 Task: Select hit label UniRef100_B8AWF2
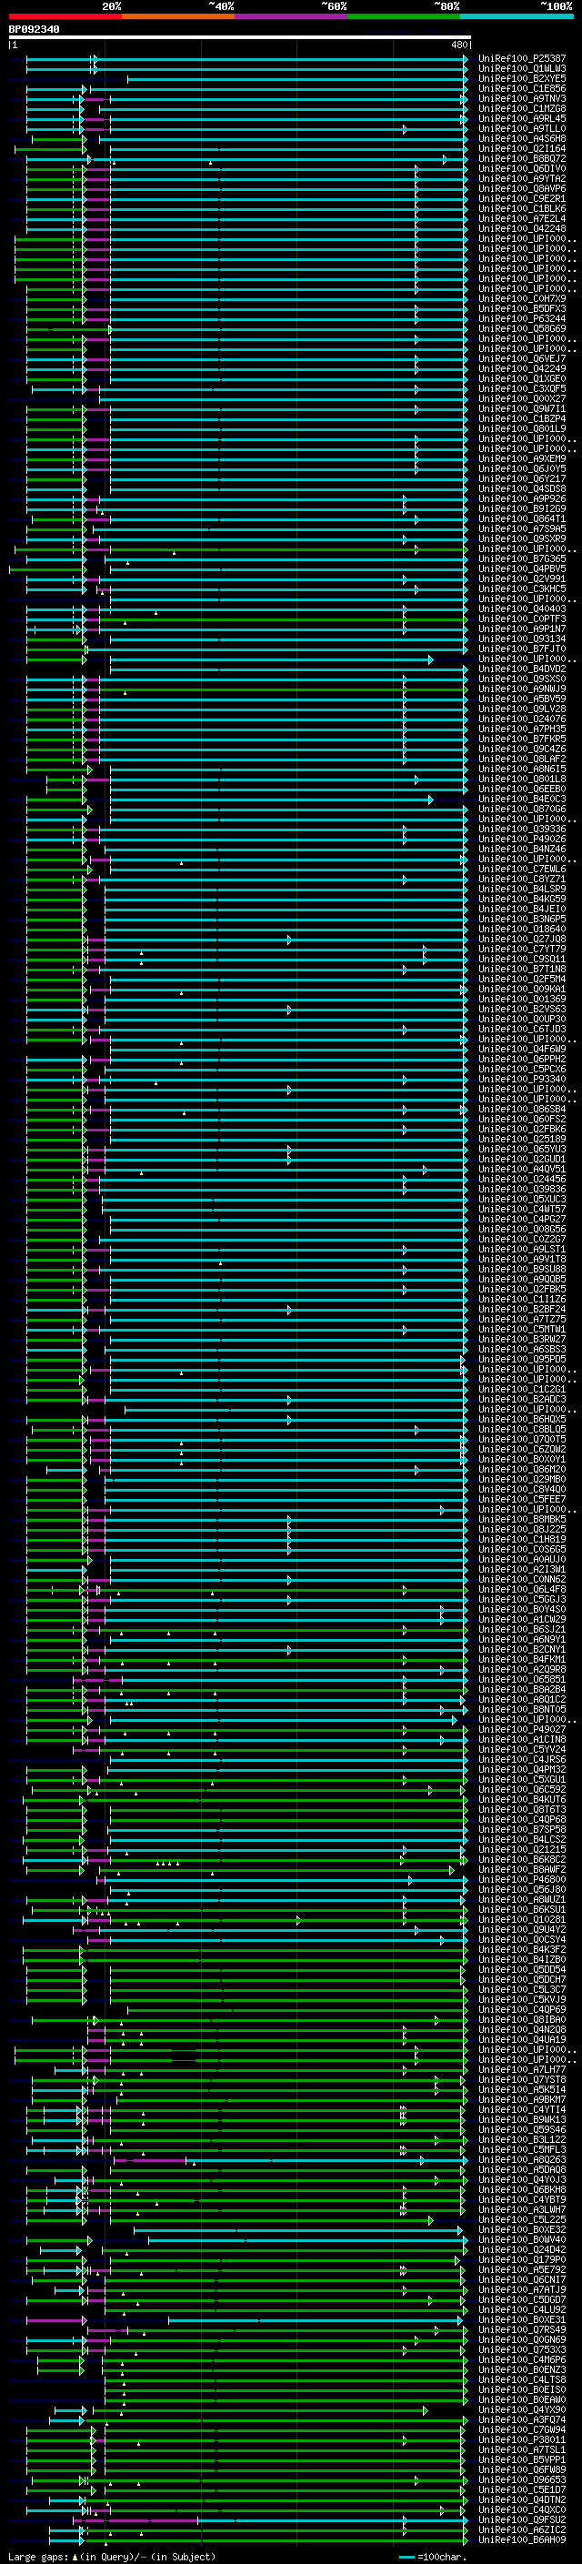tap(521, 1869)
